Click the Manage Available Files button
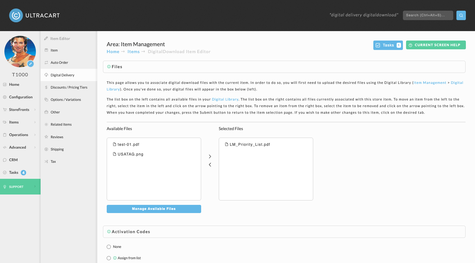This screenshot has height=263, width=475. [x=154, y=209]
